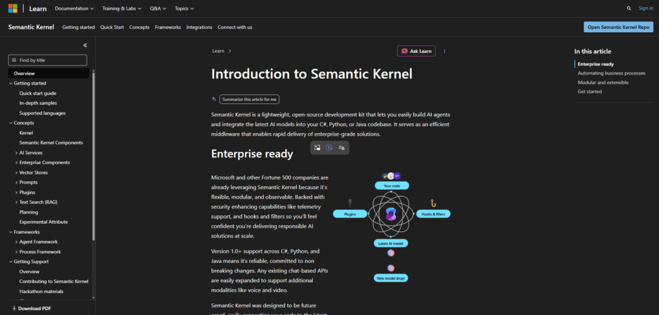The image size is (659, 315).
Task: Open Quick Start in the top nav
Action: [x=112, y=27]
